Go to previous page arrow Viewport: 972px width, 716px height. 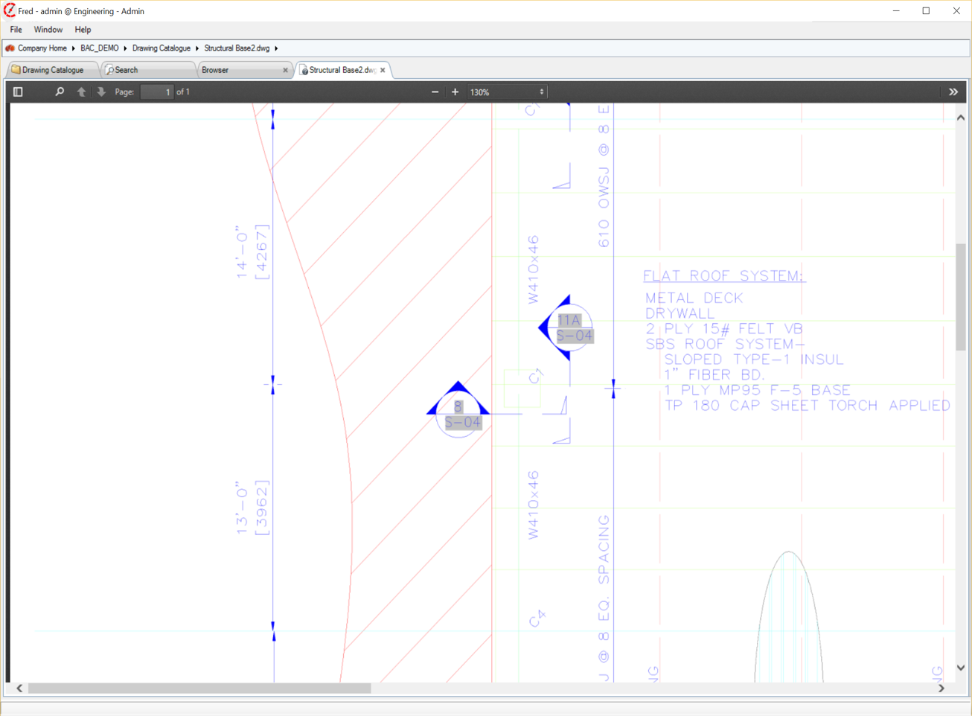pos(81,92)
